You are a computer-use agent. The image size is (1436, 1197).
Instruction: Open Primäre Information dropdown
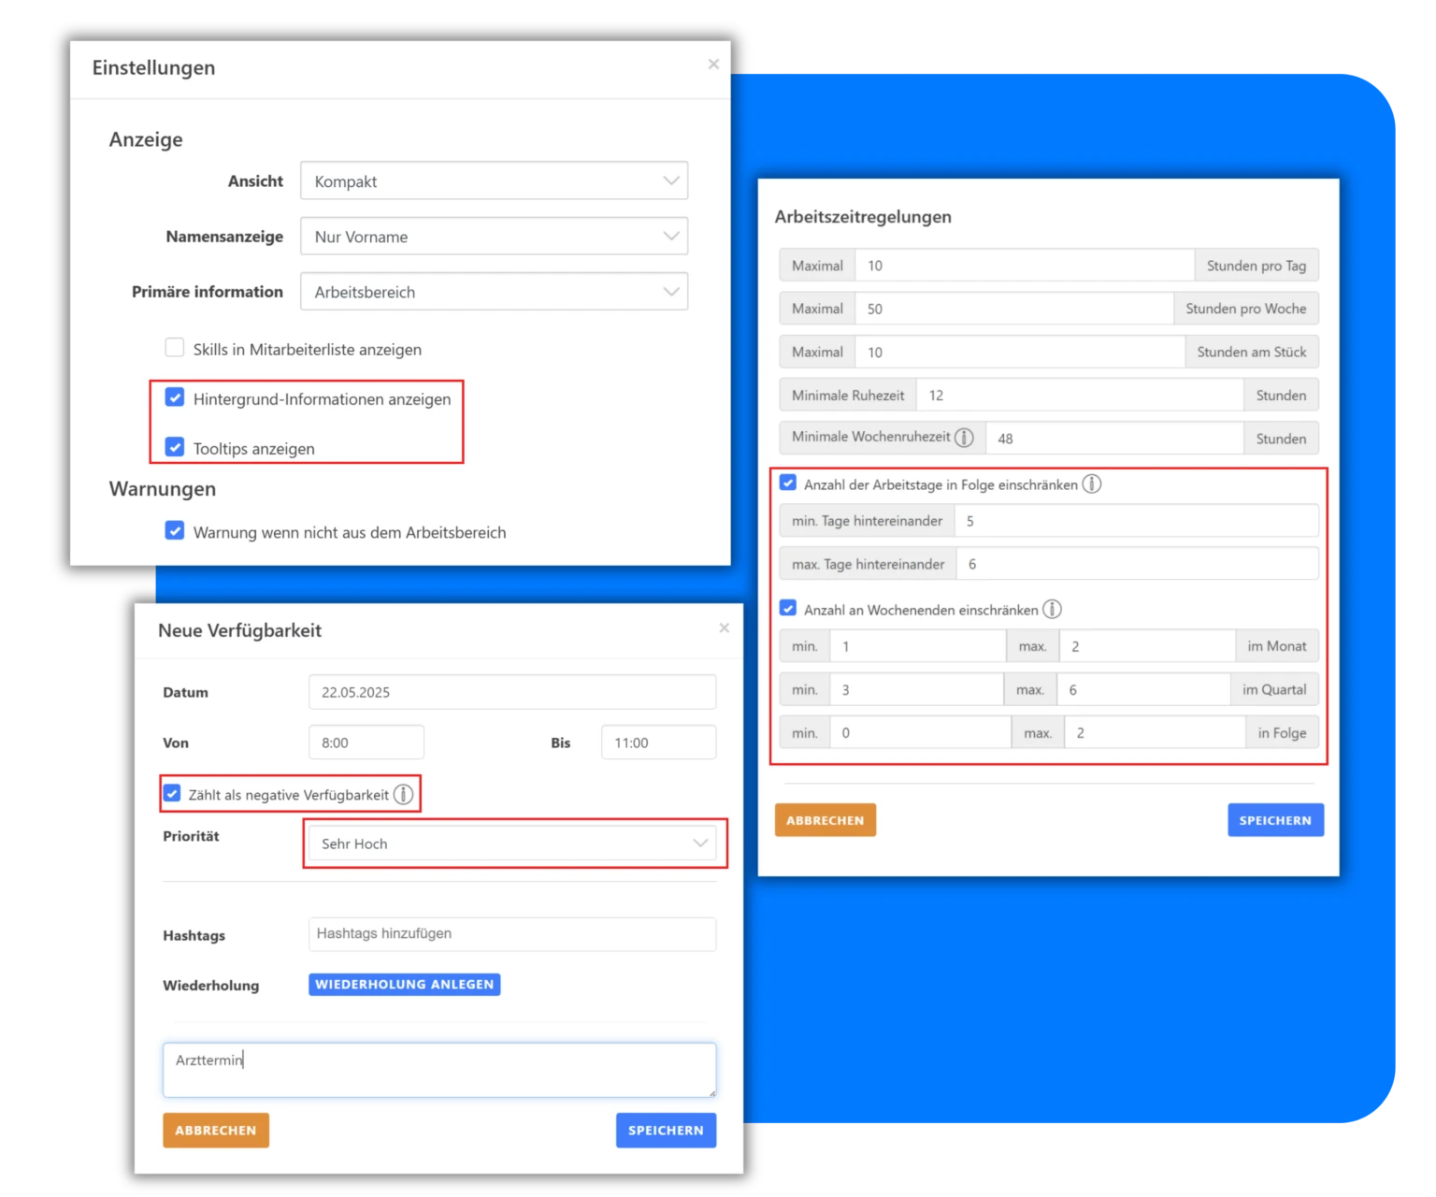click(494, 292)
